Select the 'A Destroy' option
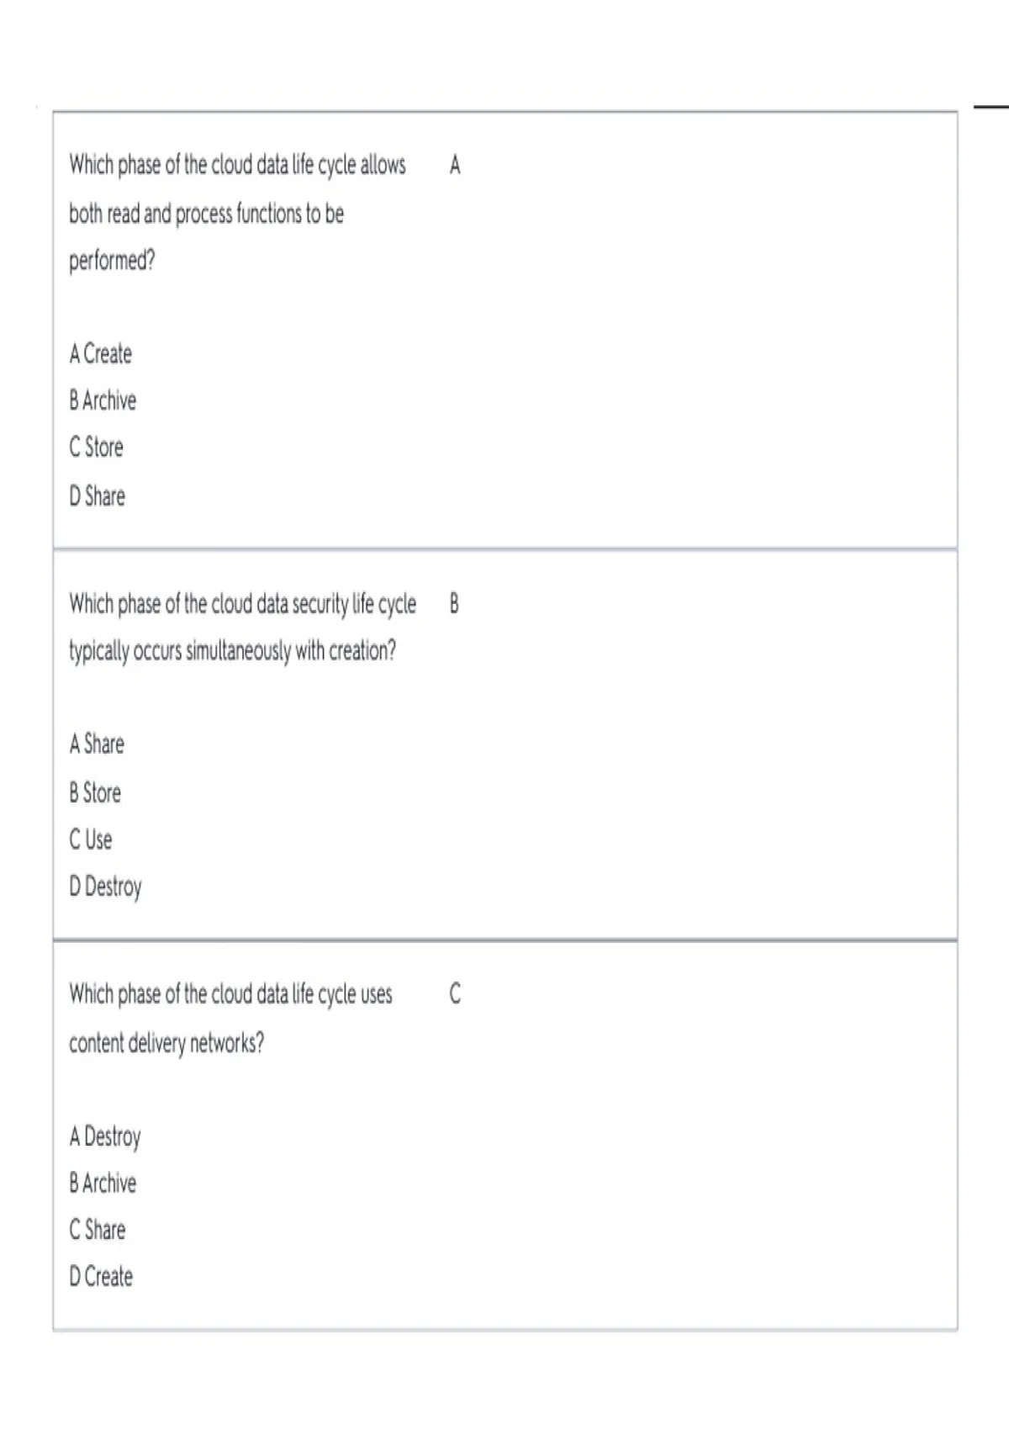This screenshot has height=1430, width=1009. point(105,1137)
